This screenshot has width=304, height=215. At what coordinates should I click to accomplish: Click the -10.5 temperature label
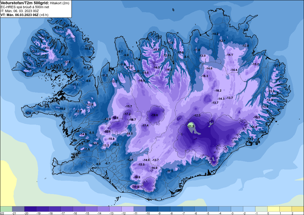click(158, 37)
